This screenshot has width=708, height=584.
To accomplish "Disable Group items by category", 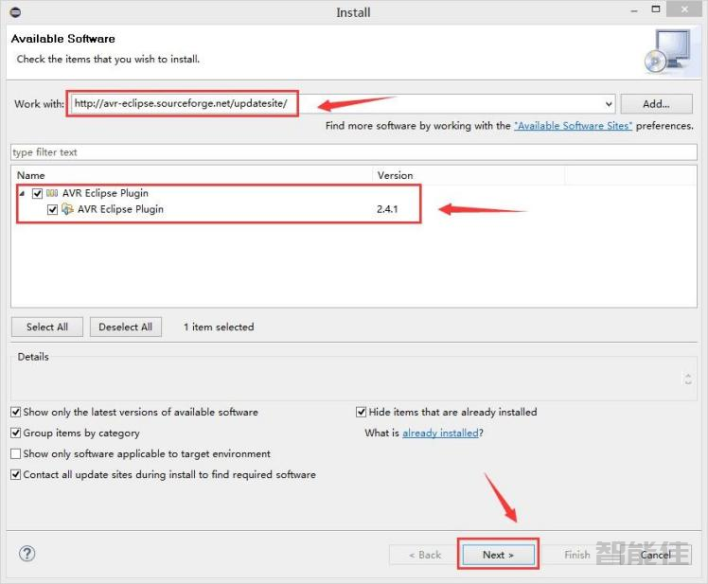I will pyautogui.click(x=16, y=434).
